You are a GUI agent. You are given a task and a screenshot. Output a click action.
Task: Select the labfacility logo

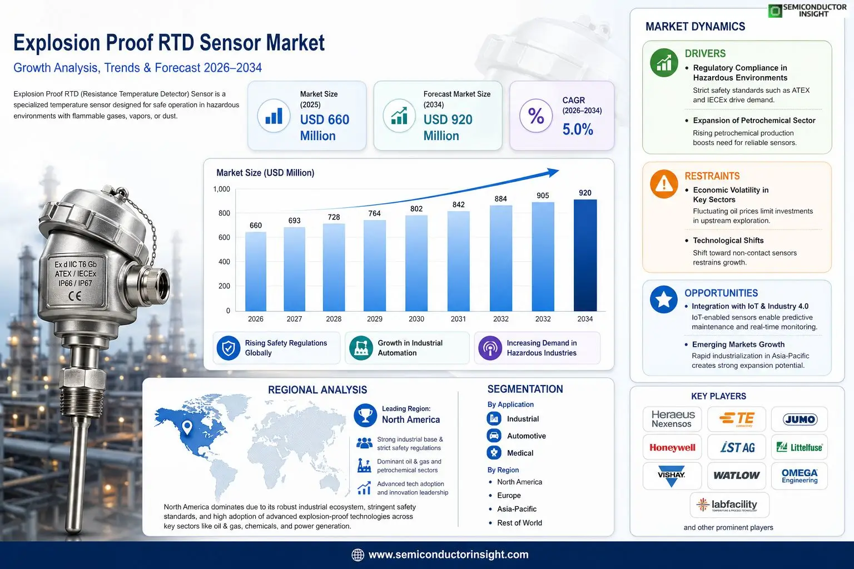(729, 505)
